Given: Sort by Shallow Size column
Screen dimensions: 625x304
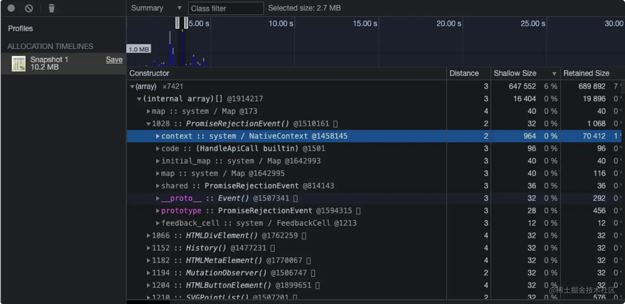Looking at the screenshot, I should [525, 73].
